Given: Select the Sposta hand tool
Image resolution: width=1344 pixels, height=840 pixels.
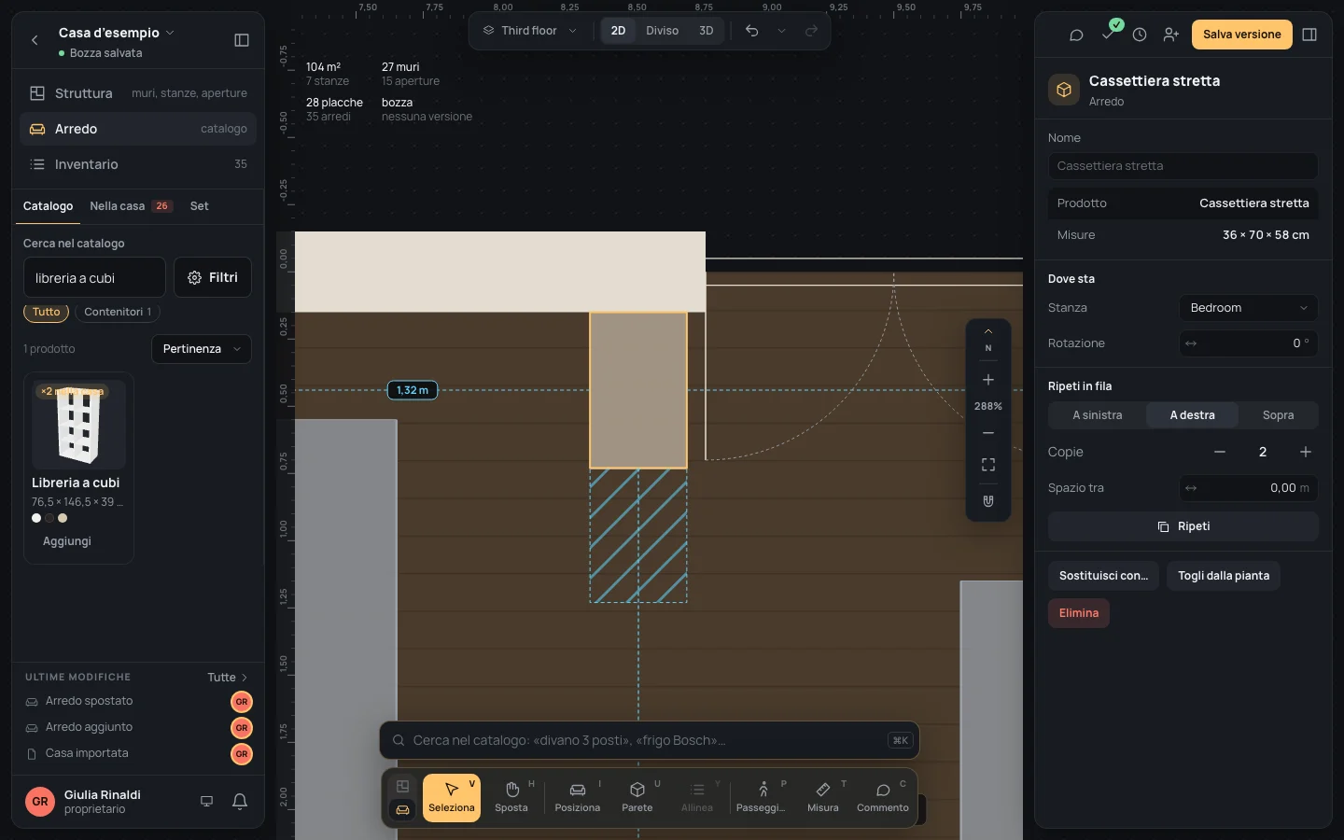Looking at the screenshot, I should (x=511, y=797).
